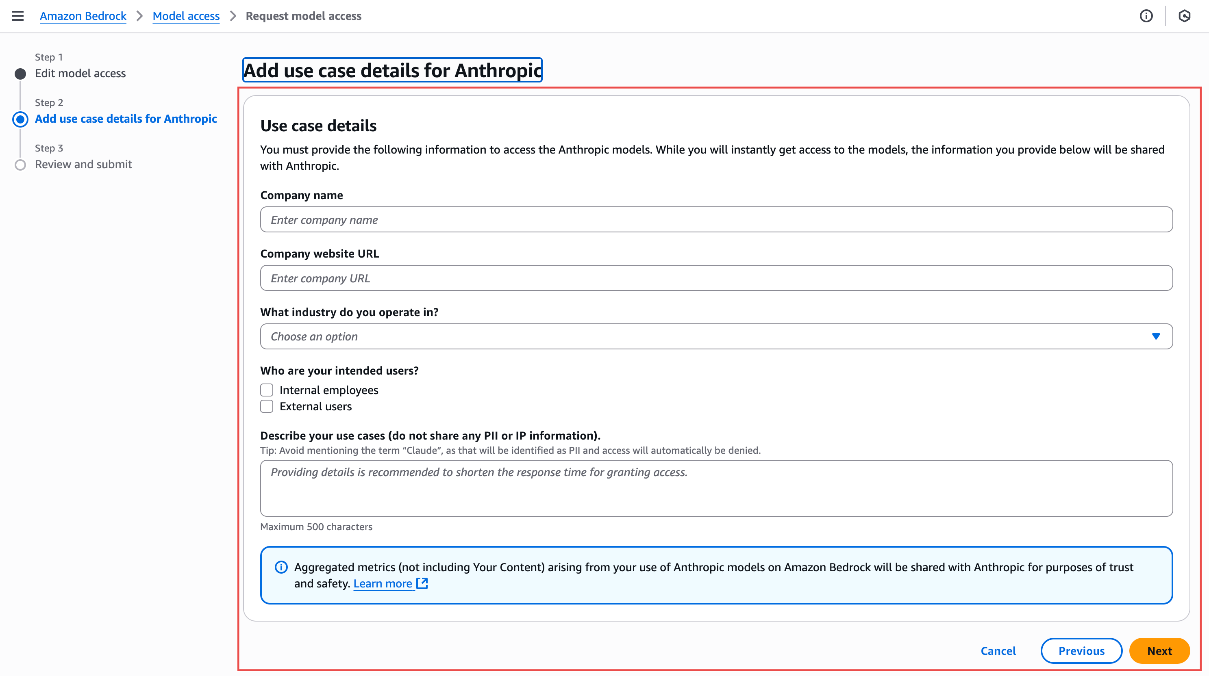Check the Internal employees checkbox
Screen dimensions: 1209x676
267,389
